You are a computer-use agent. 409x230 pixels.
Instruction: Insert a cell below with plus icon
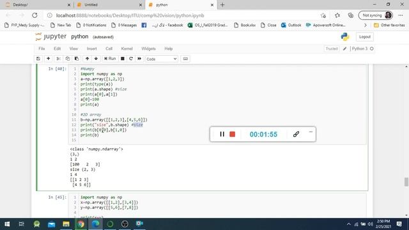[x=49, y=59]
